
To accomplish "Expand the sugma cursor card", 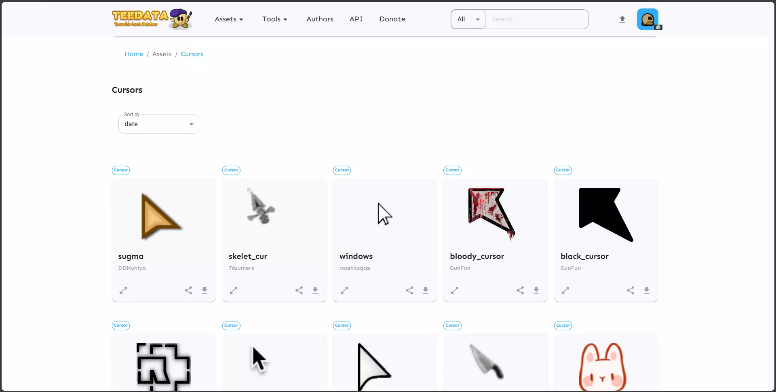I will [123, 290].
